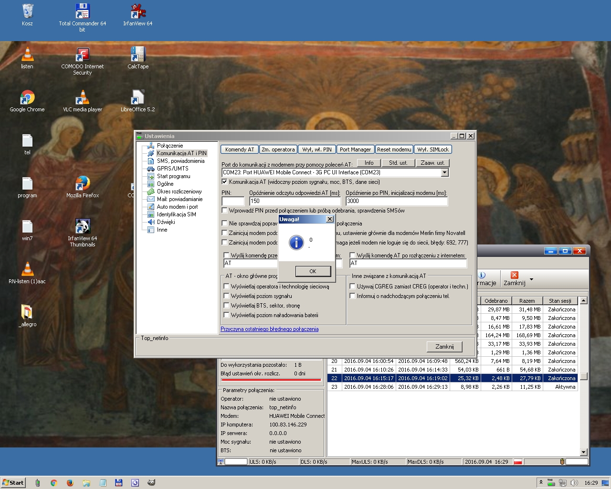This screenshot has height=489, width=611.
Task: Select GPRS/UMTS in the settings tree
Action: pyautogui.click(x=172, y=169)
